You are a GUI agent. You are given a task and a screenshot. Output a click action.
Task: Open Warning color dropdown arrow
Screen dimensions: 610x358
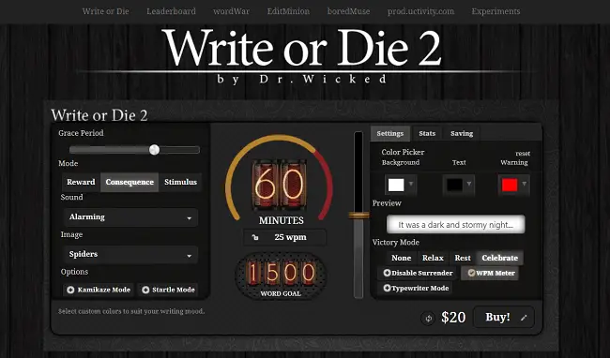tap(525, 184)
